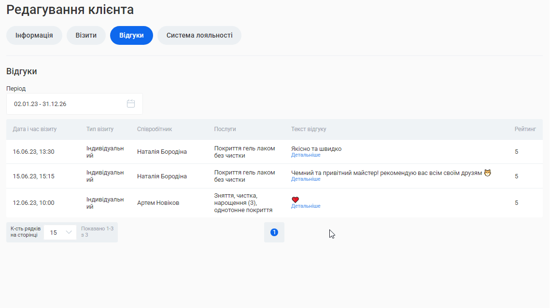The height and width of the screenshot is (308, 550).
Task: Click page 1 pagination button
Action: coord(274,232)
